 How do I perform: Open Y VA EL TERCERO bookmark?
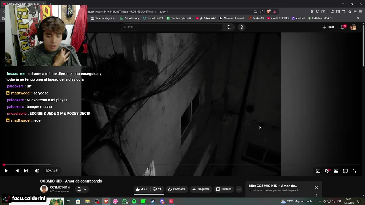click(x=277, y=18)
